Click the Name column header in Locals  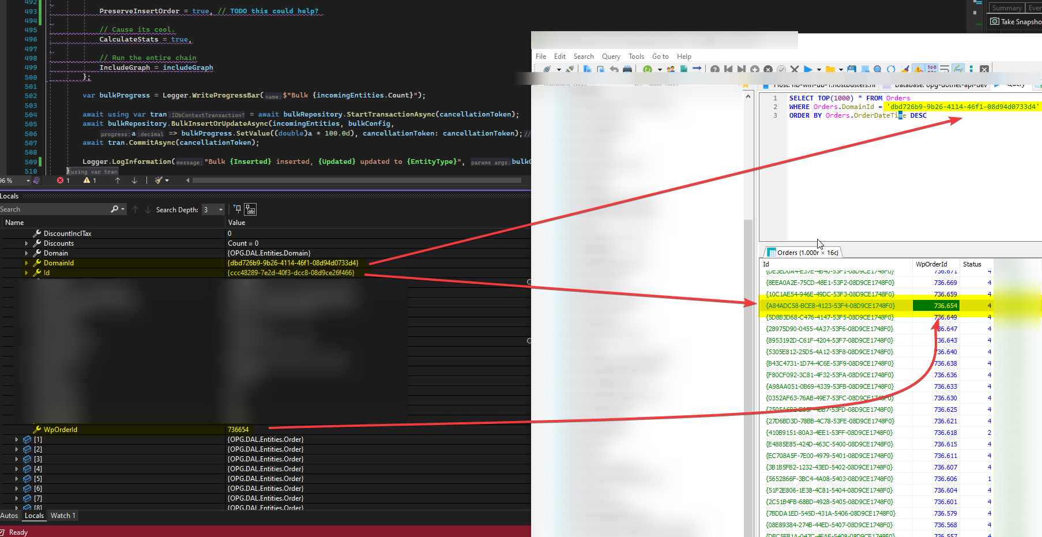coord(113,223)
